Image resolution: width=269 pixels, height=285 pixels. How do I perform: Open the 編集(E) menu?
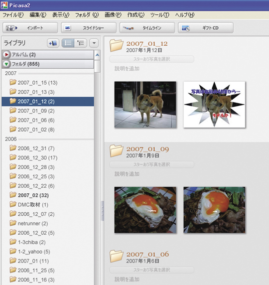pyautogui.click(x=38, y=15)
